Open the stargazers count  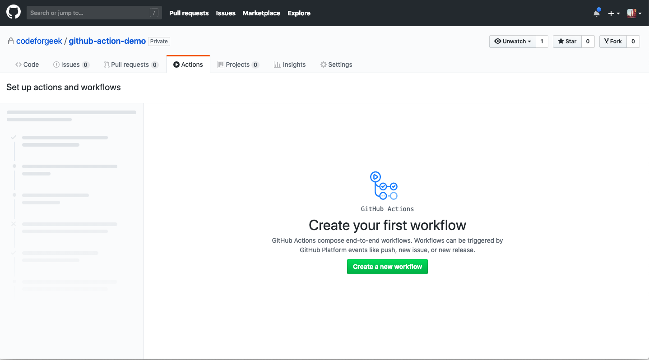coord(588,41)
